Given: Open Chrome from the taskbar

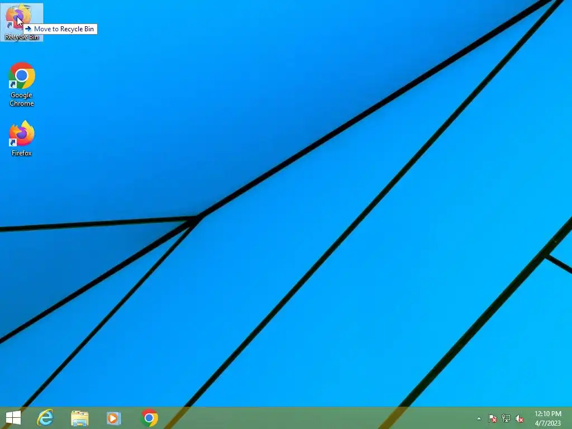Looking at the screenshot, I should click(x=149, y=418).
